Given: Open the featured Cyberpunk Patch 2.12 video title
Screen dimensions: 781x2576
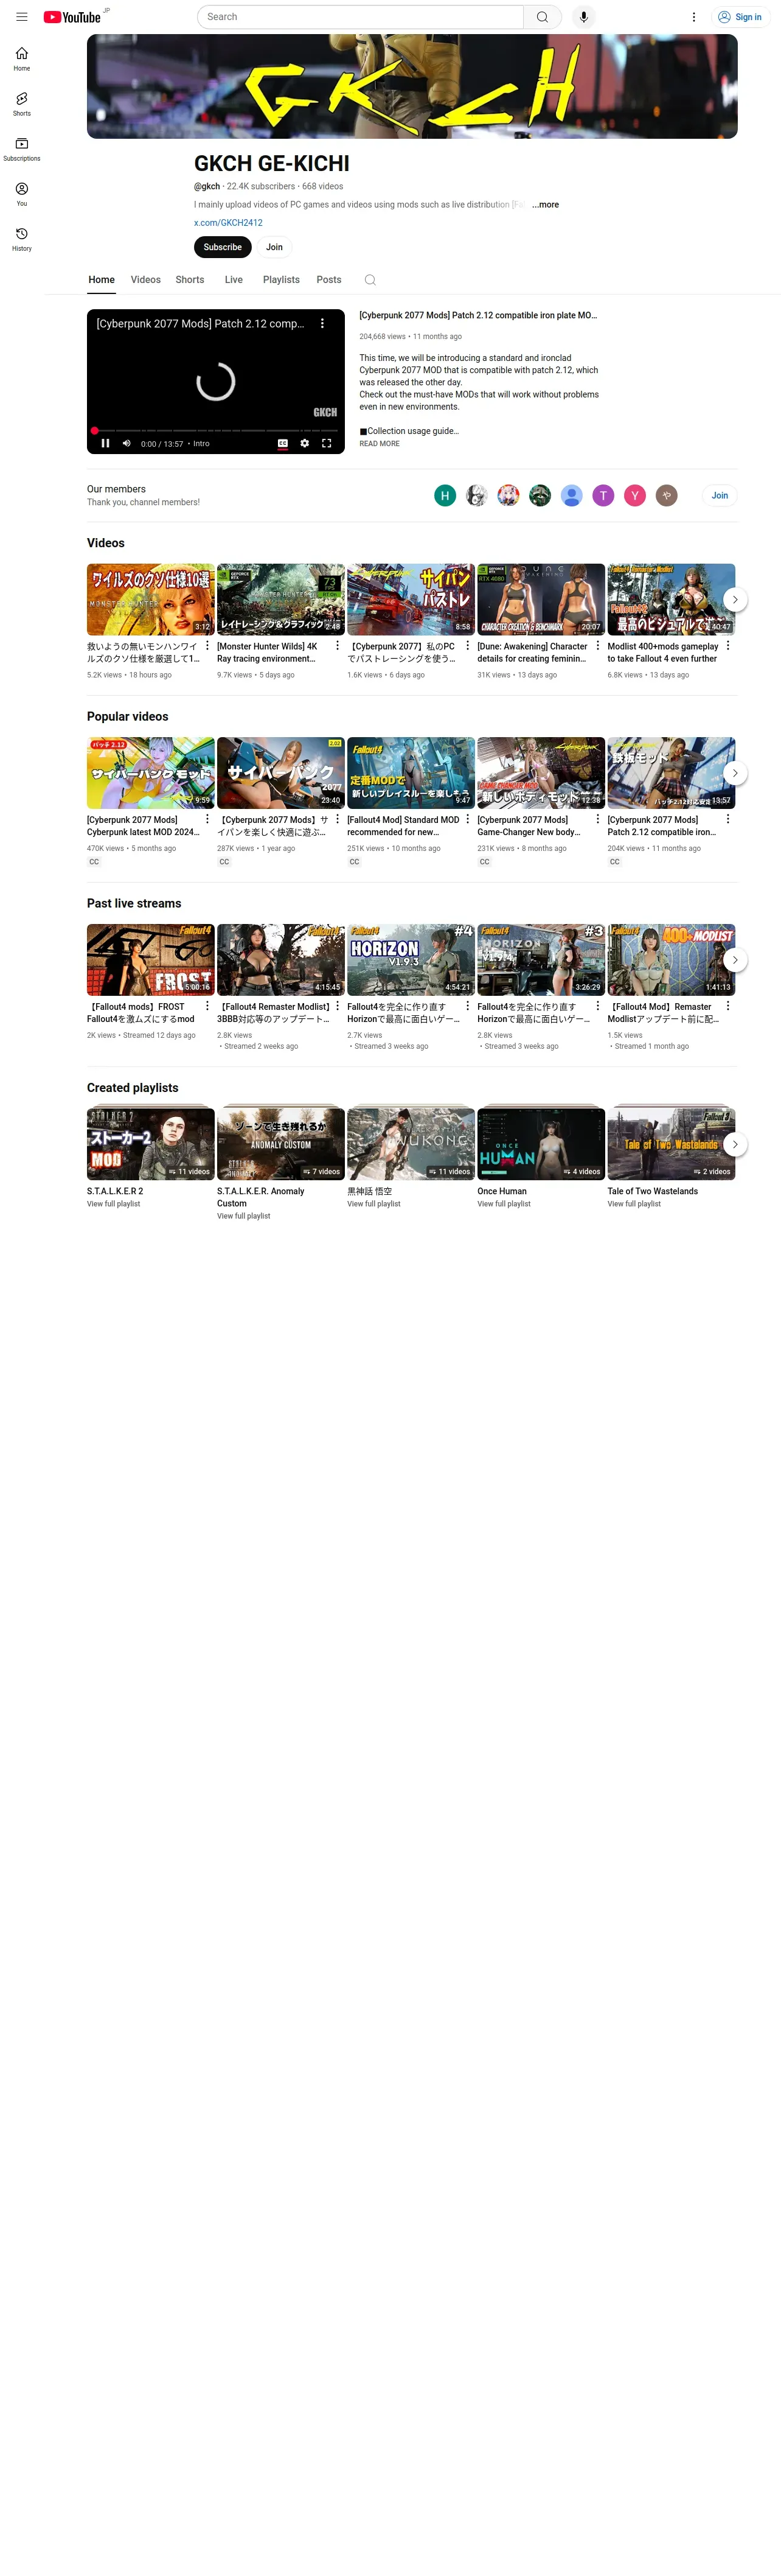Looking at the screenshot, I should [478, 315].
